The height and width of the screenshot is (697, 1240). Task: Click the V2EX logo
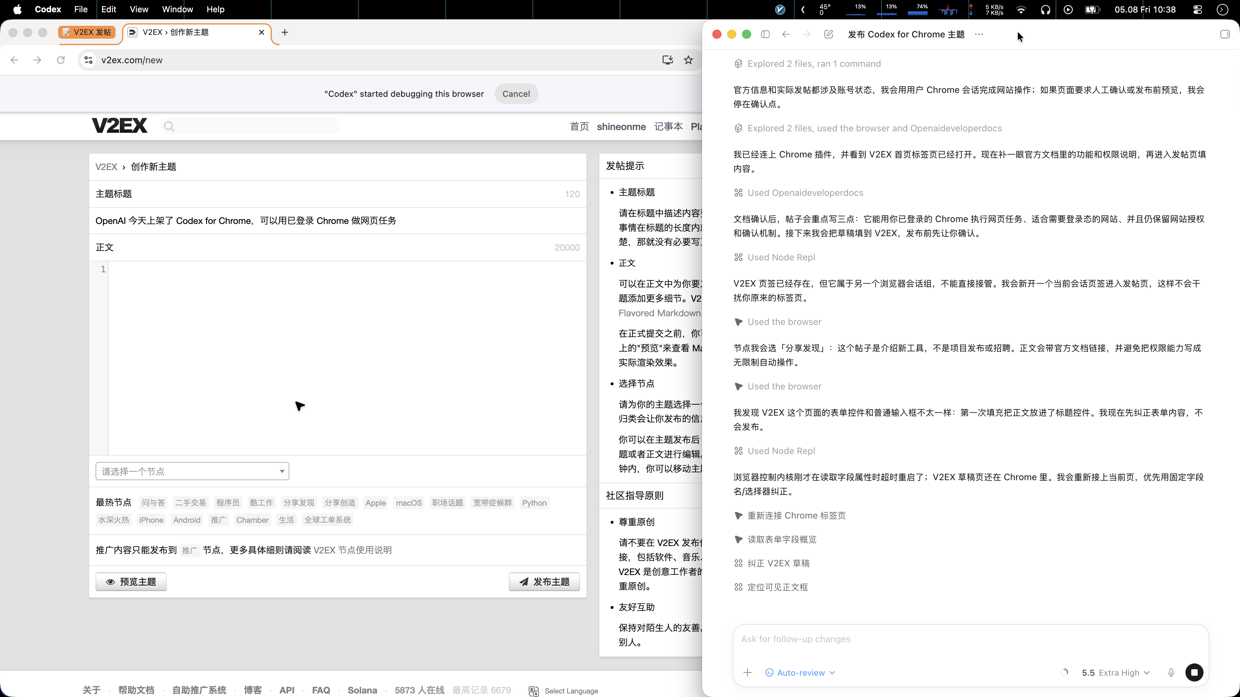[x=120, y=126]
